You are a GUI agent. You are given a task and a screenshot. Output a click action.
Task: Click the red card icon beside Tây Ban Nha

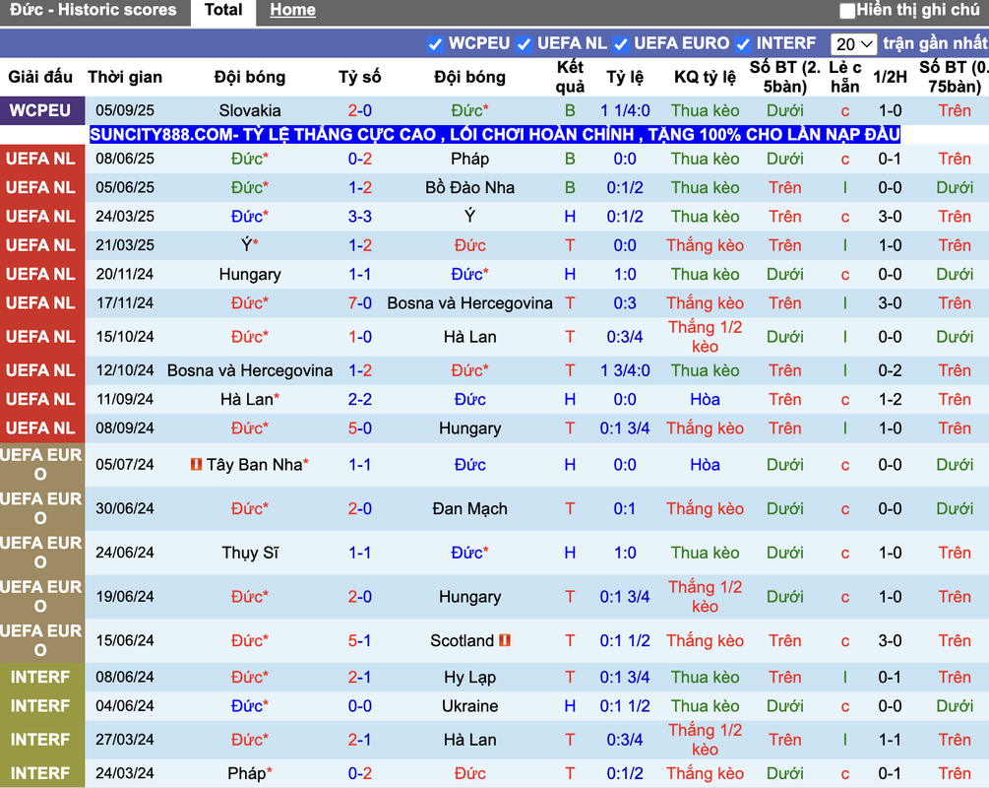click(x=196, y=464)
